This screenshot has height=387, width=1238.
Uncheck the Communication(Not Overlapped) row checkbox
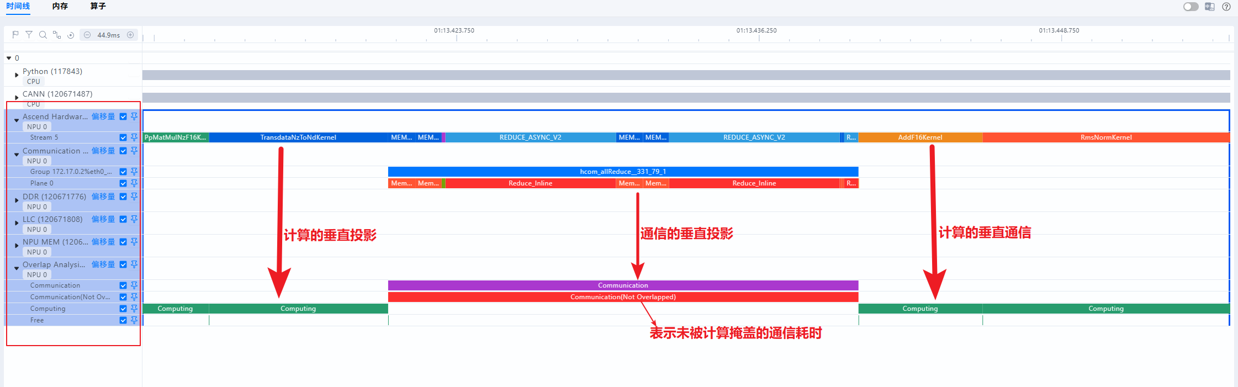123,297
